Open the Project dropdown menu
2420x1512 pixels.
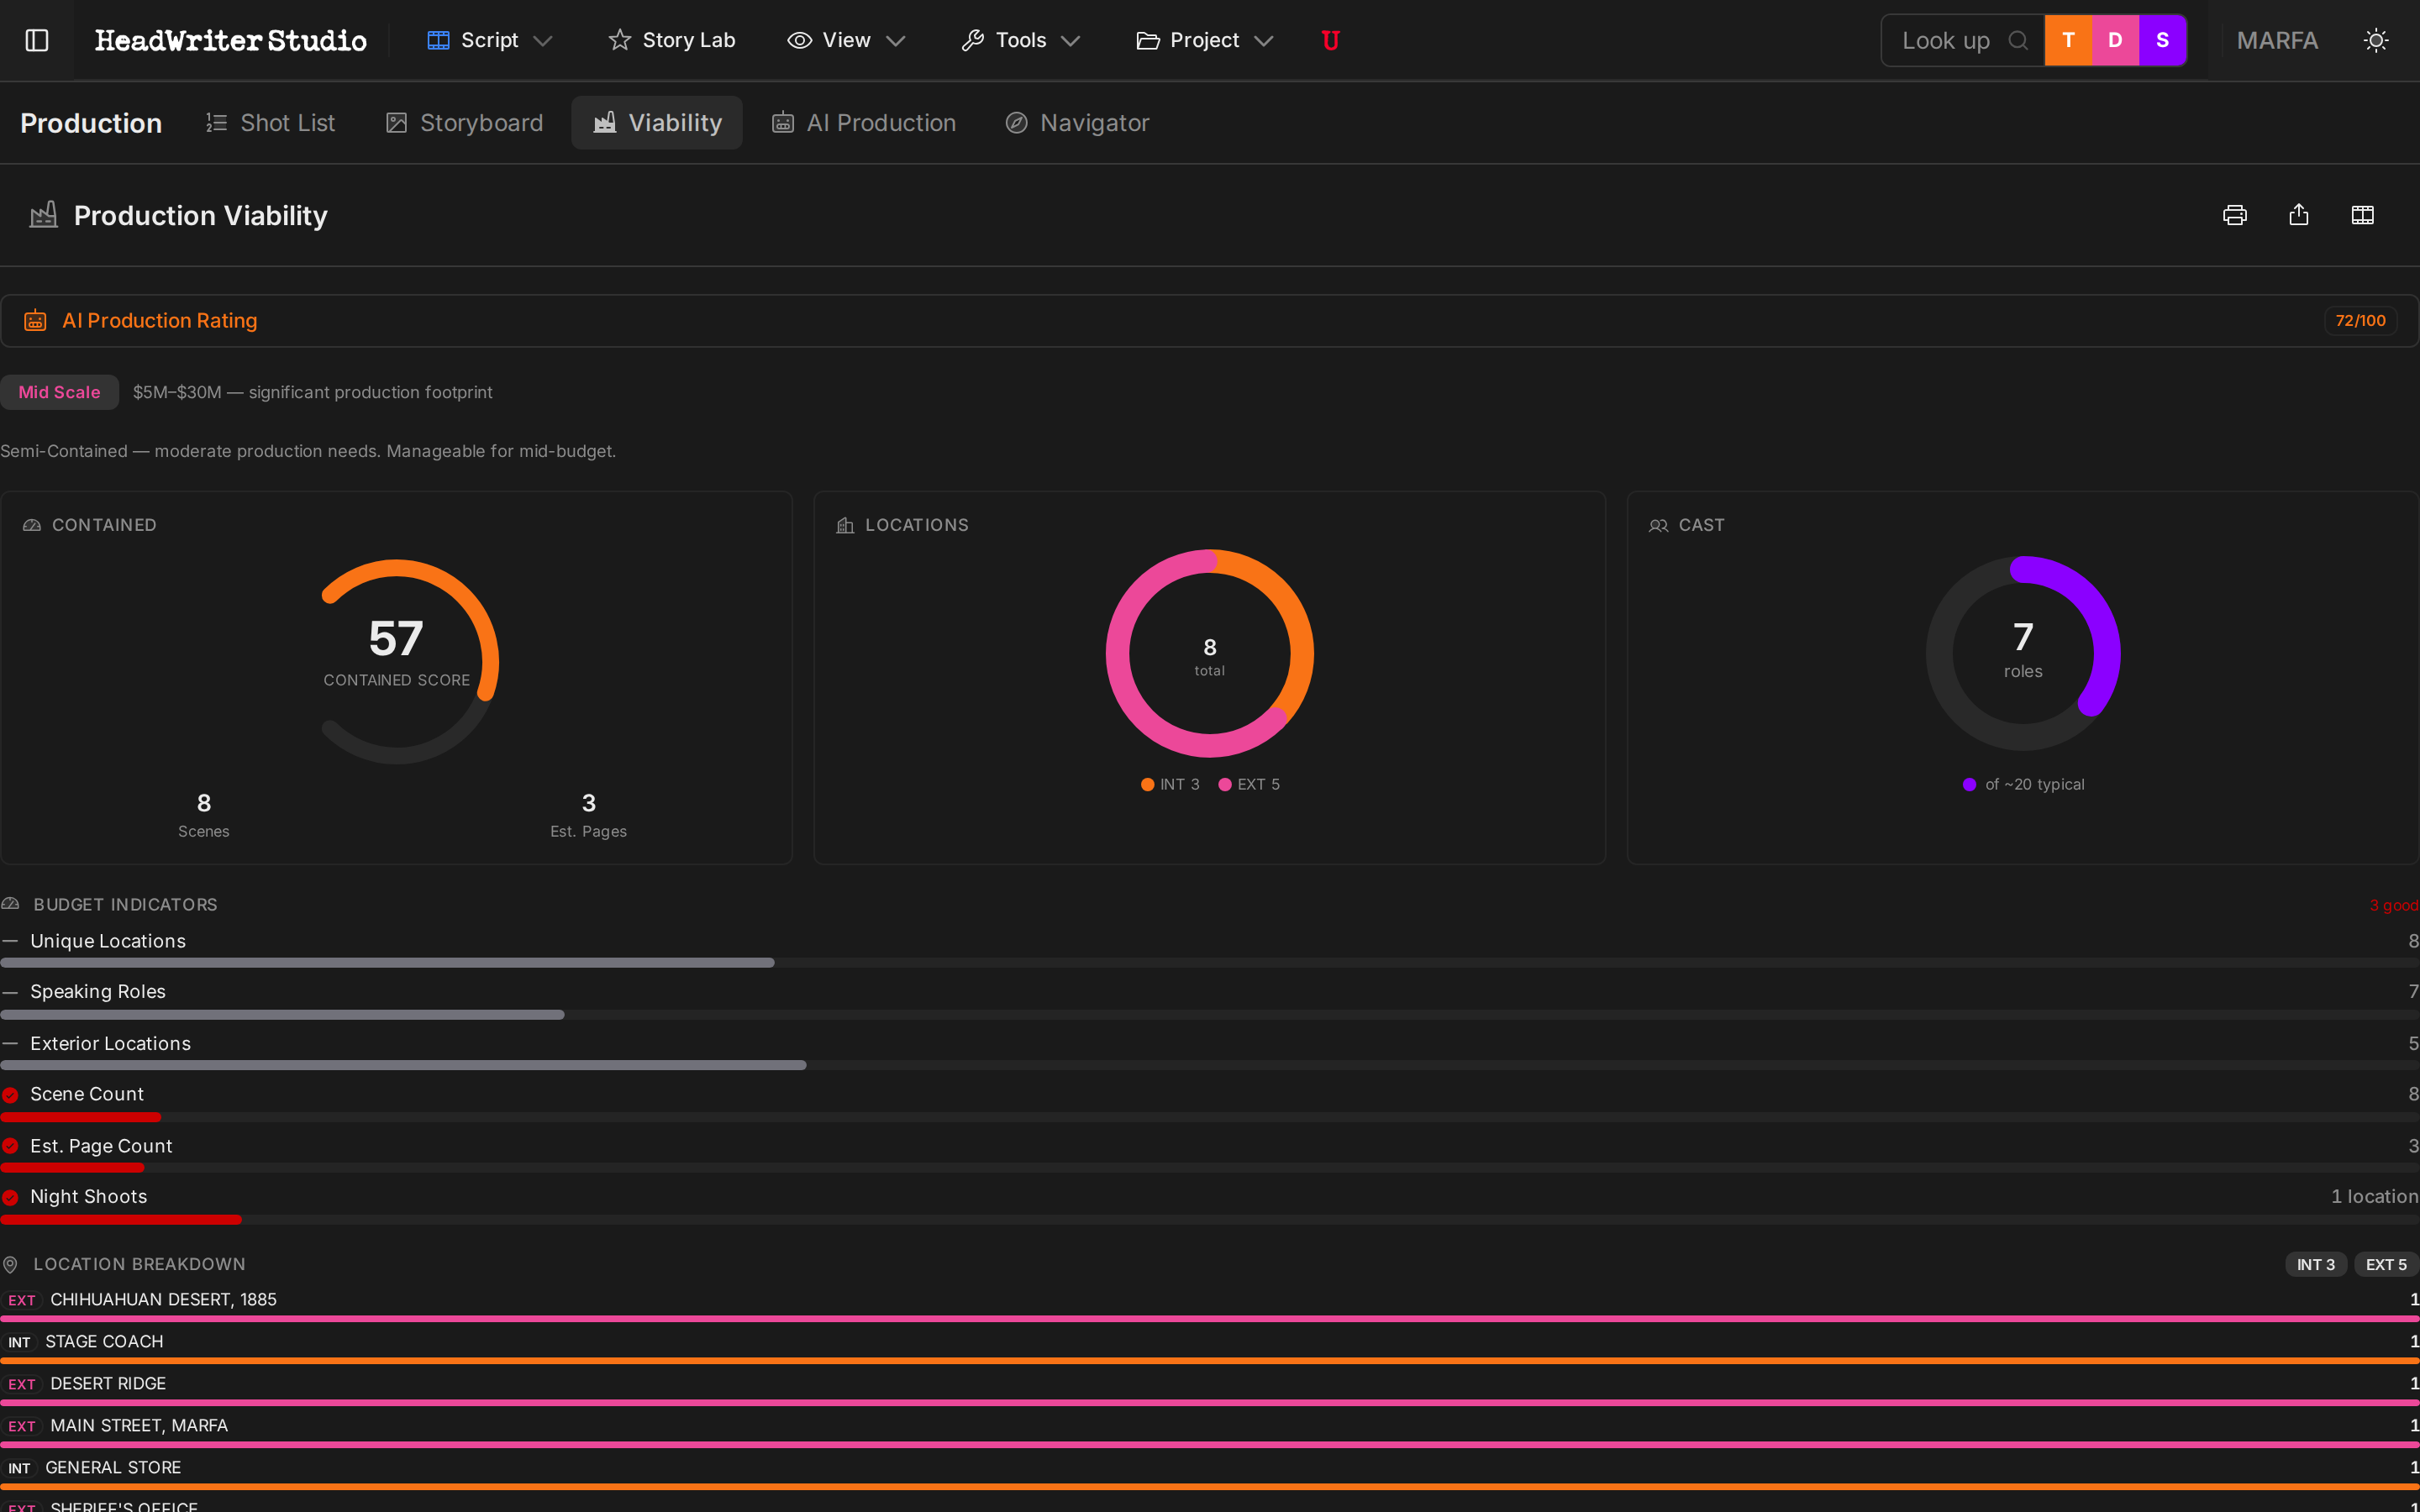click(1205, 40)
